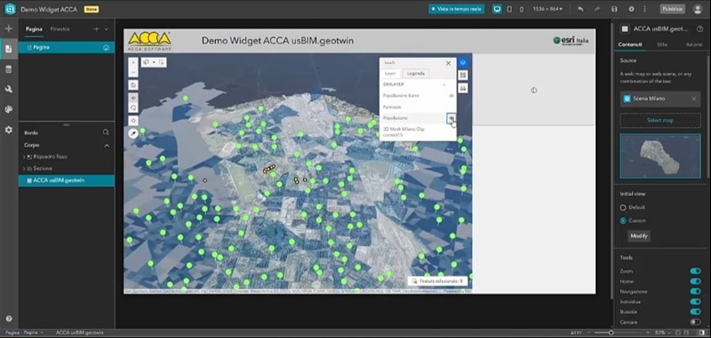Image resolution: width=711 pixels, height=338 pixels.
Task: Reset map to home view
Action: (x=133, y=84)
